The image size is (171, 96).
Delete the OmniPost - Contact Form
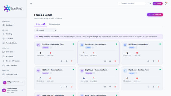click(x=115, y=61)
